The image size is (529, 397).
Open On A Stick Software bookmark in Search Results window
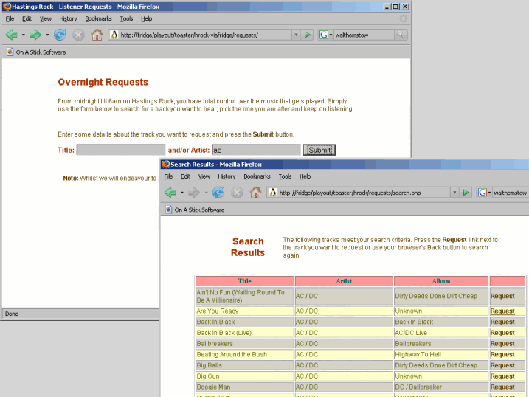195,210
